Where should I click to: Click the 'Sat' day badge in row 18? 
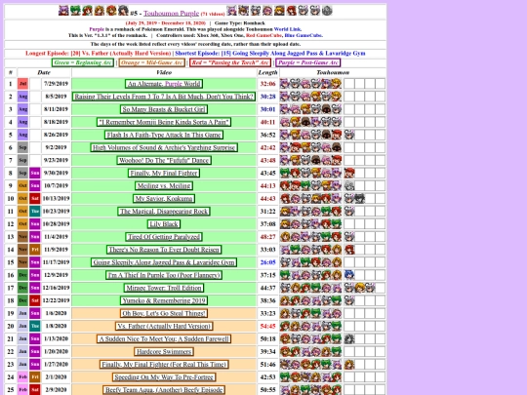(35, 300)
